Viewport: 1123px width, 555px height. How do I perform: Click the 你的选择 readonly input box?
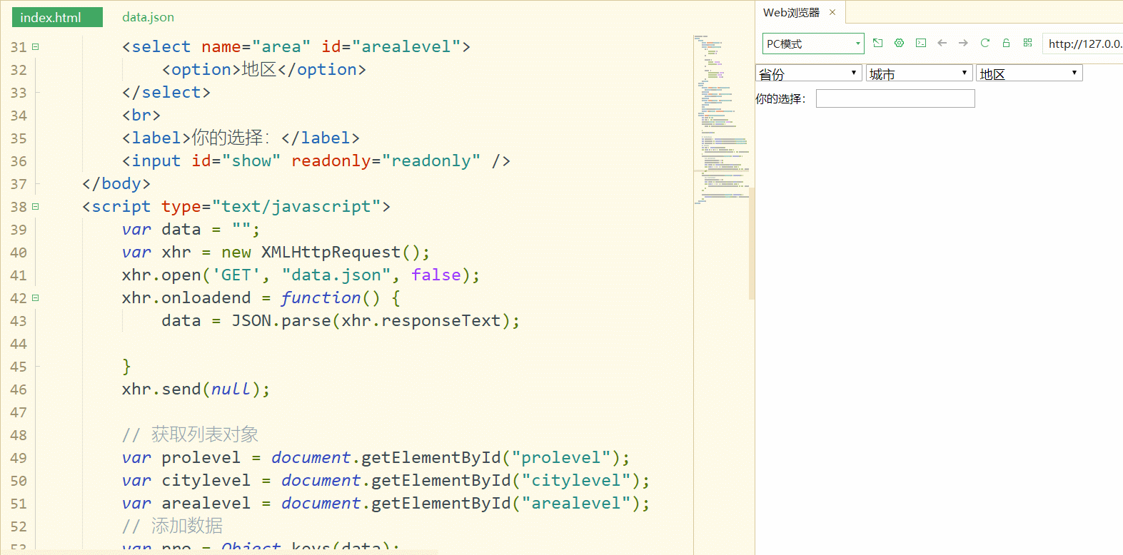(895, 98)
